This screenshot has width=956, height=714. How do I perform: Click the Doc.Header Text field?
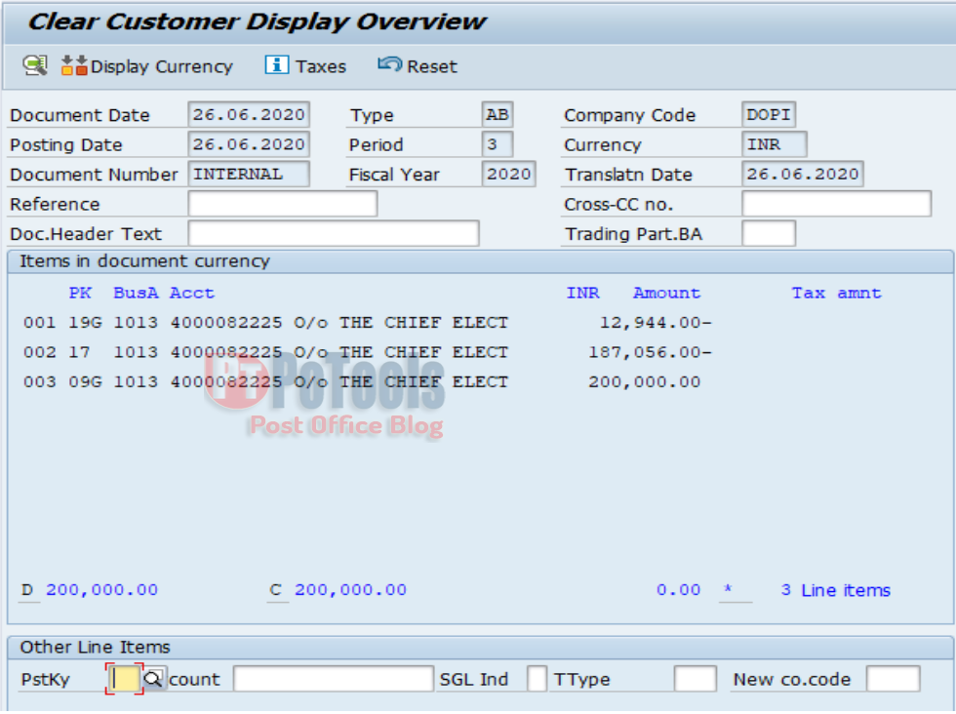pos(337,233)
